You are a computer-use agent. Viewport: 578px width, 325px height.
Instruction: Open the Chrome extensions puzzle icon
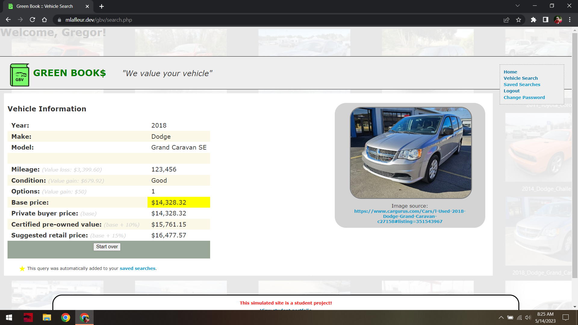coord(533,20)
